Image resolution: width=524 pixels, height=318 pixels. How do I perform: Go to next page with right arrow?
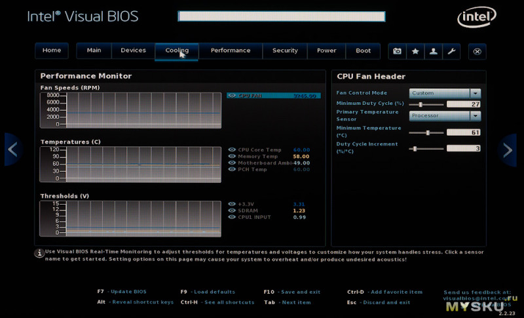tap(507, 149)
